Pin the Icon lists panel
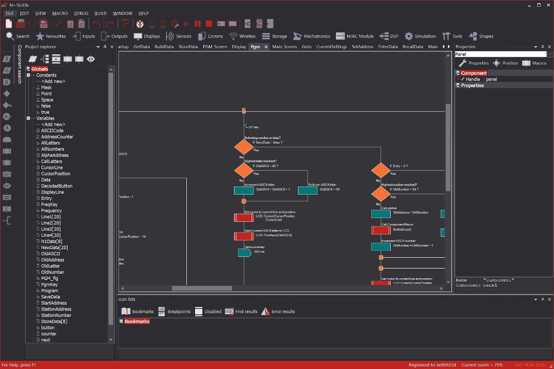This screenshot has width=554, height=369. pos(542,299)
